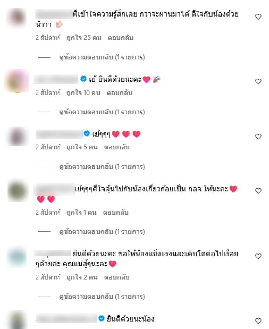Image resolution: width=269 pixels, height=329 pixels.
Task: Expand replies under the 25-likes comment
Action: [x=102, y=57]
